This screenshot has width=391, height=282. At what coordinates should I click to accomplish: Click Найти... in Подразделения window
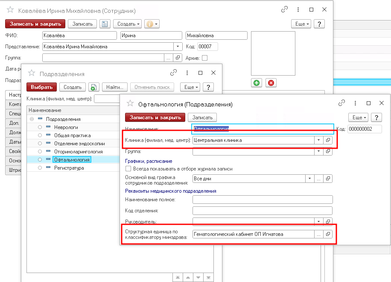pos(115,87)
